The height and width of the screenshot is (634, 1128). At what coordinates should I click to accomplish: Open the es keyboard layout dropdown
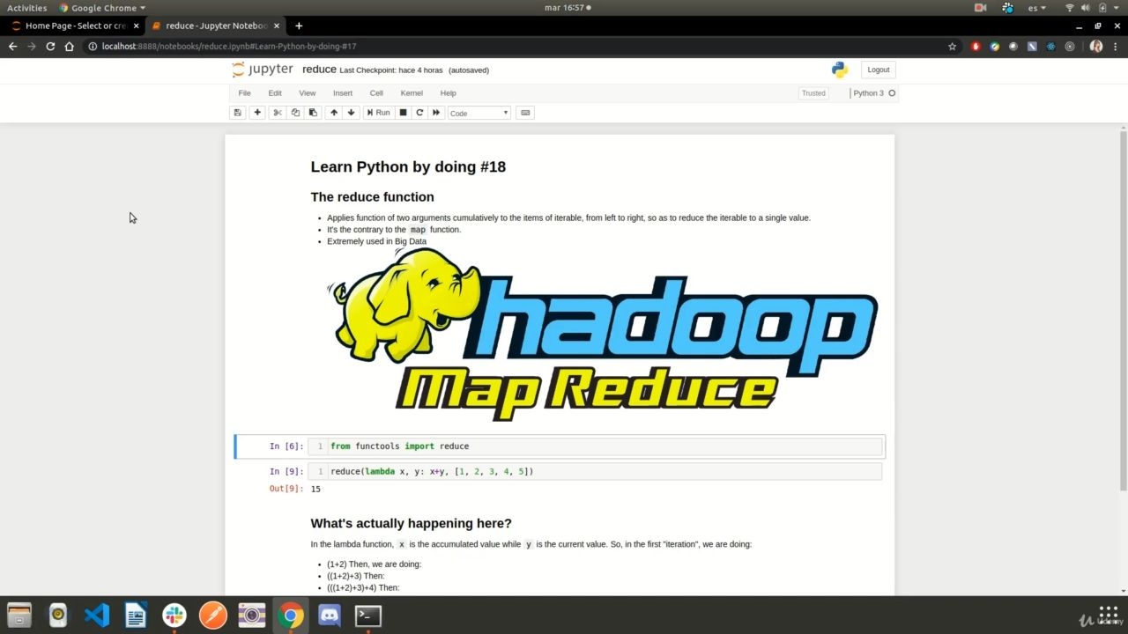coord(1037,8)
